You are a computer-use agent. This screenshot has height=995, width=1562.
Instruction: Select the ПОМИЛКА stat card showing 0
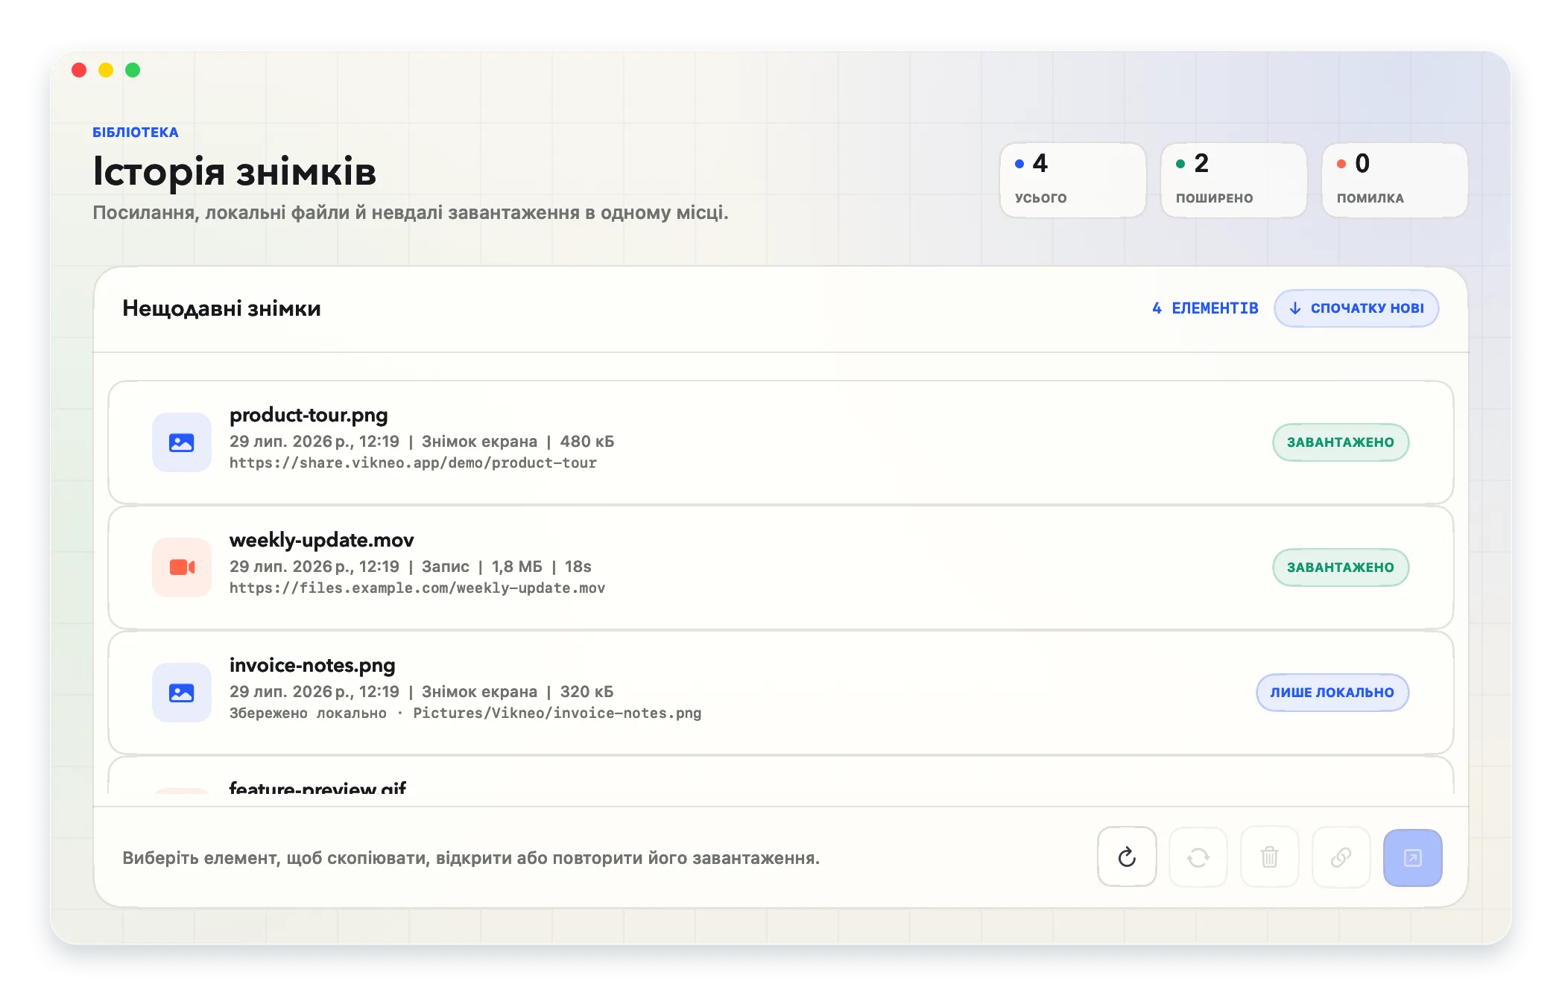coord(1394,180)
